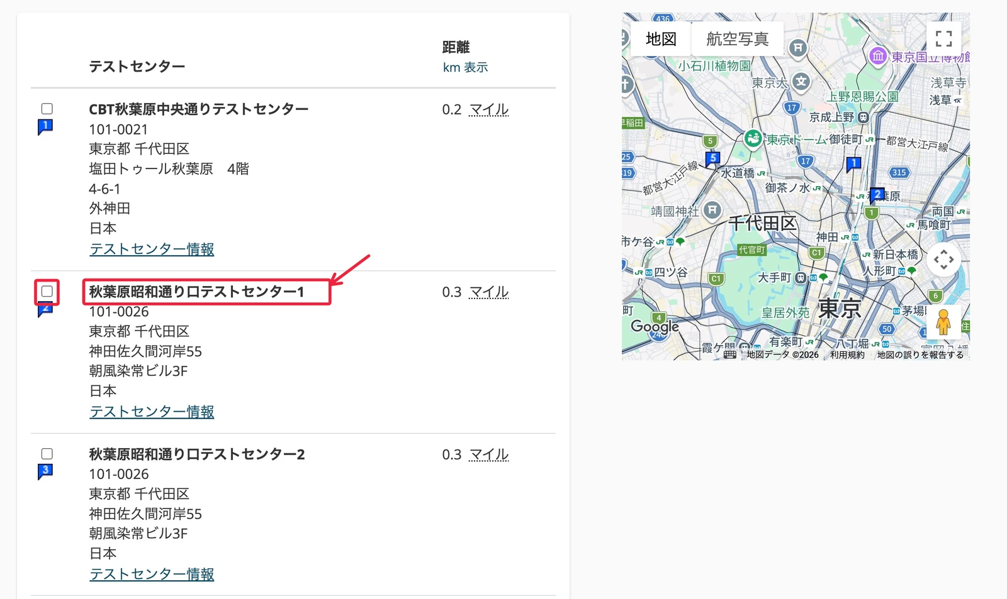Switch map to 航空写真 view

pos(738,39)
